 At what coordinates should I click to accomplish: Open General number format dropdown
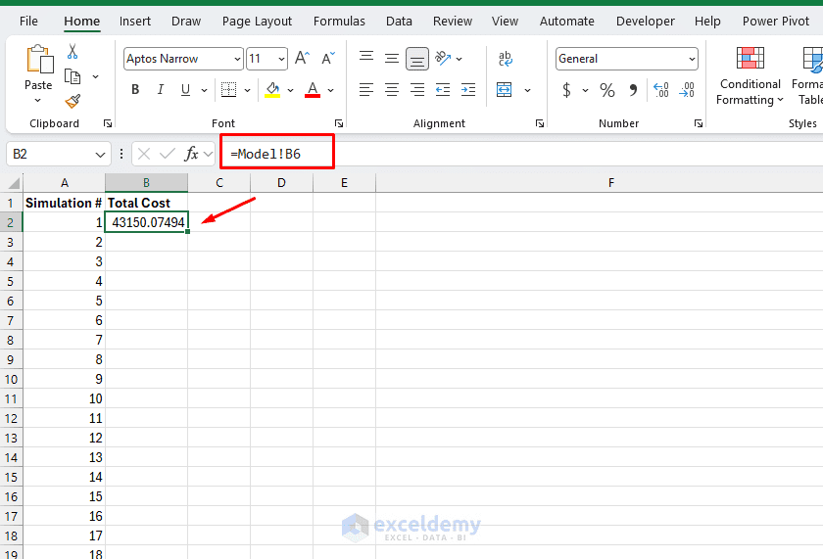click(x=692, y=59)
